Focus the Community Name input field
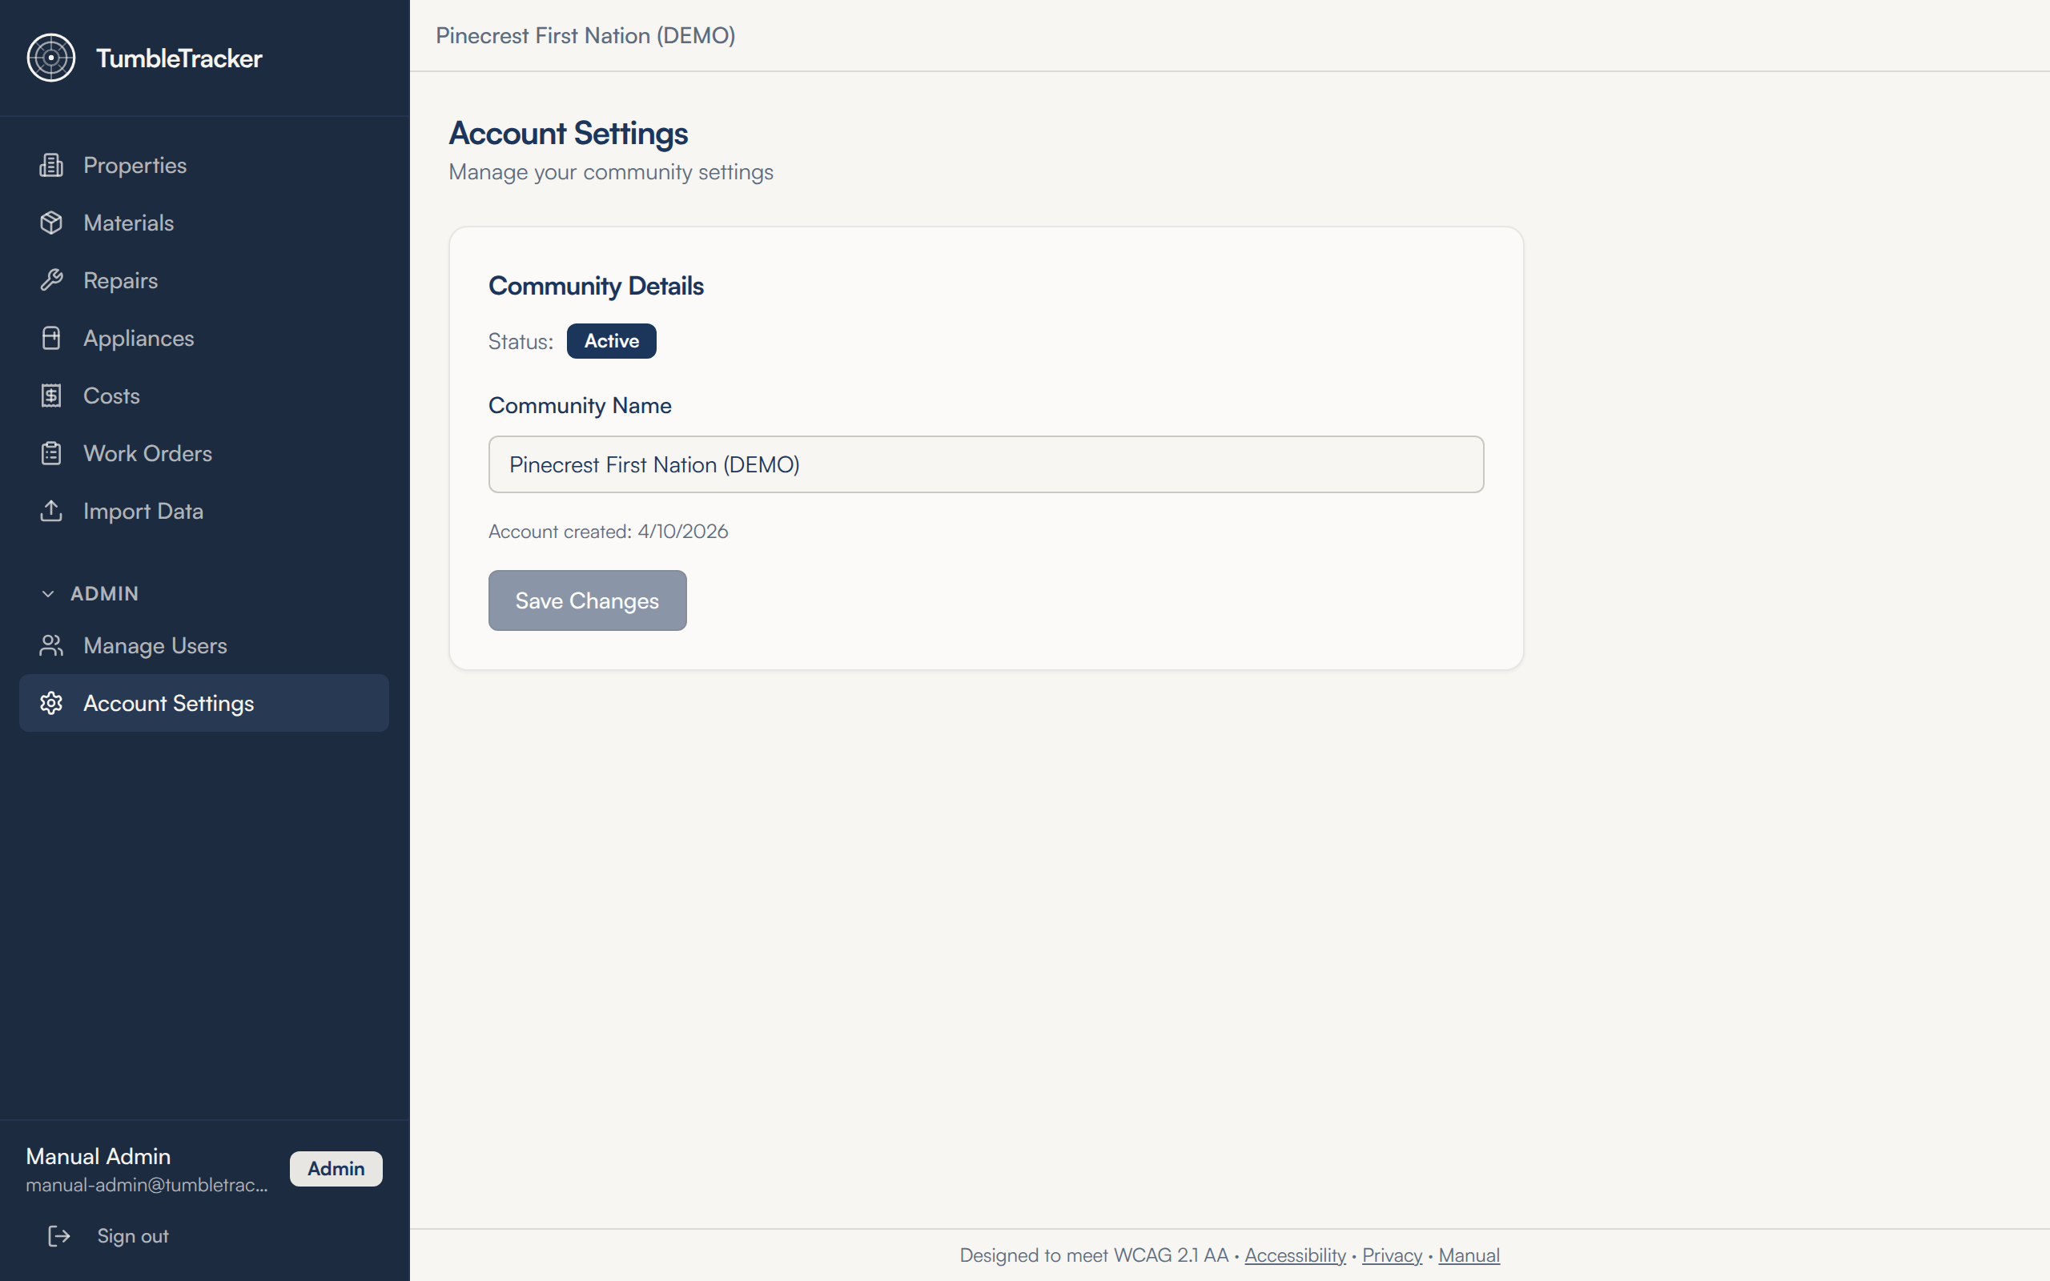 pyautogui.click(x=986, y=464)
